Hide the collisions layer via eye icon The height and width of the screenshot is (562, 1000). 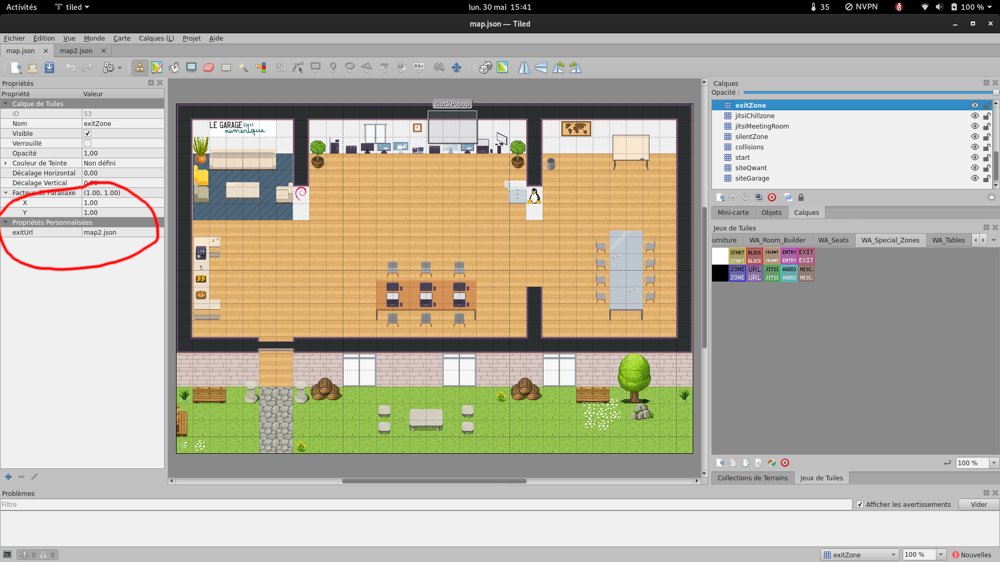pyautogui.click(x=974, y=147)
